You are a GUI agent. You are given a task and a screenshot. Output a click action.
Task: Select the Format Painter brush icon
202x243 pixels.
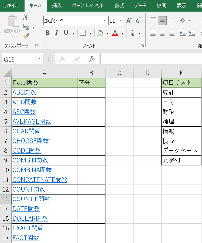tap(26, 36)
